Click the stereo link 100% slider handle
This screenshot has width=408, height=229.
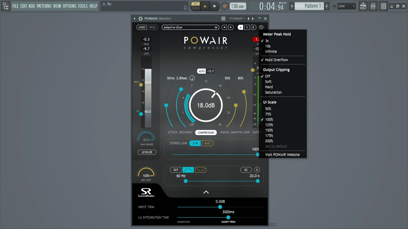pos(257,154)
